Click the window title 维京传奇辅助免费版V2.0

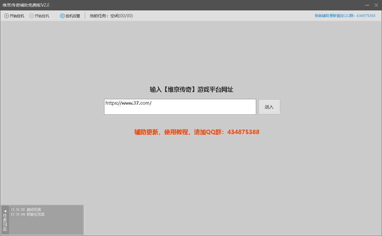[x=26, y=5]
